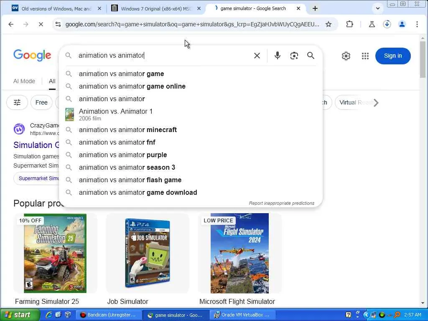Screen dimensions: 428x321
Task: Apply the Free filter chip
Action: click(x=41, y=102)
